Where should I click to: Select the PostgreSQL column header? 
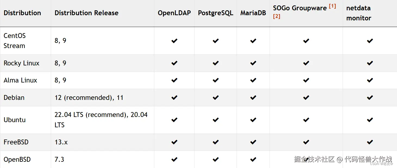(215, 13)
